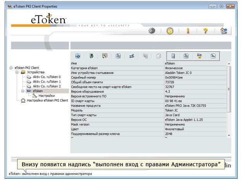Click the first toolbar icon above properties table
The height and width of the screenshot is (181, 241).
[78, 56]
